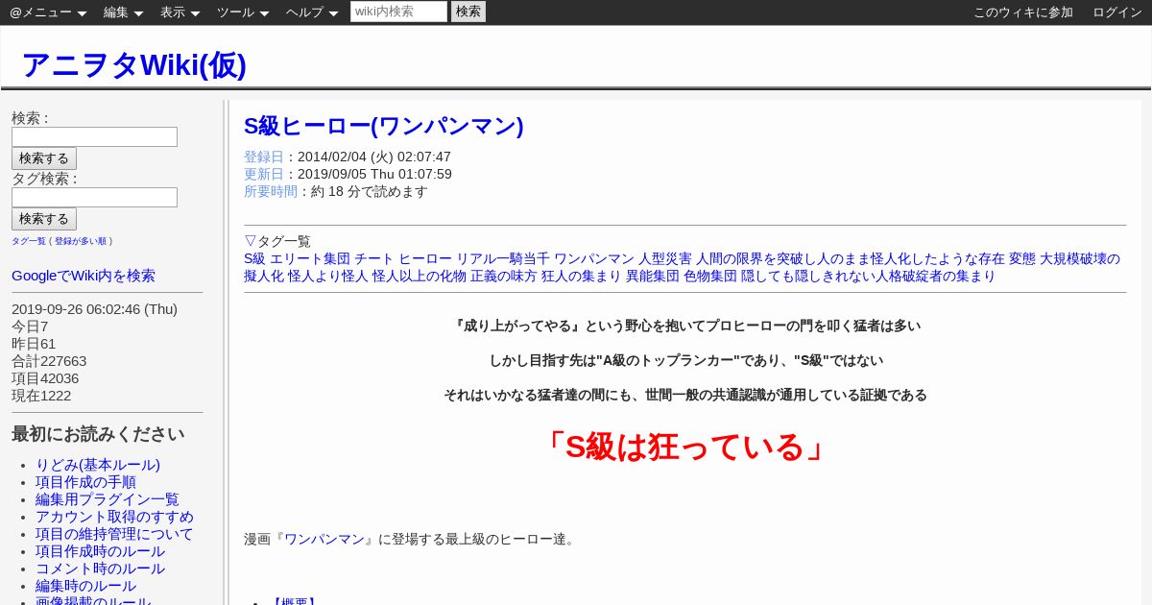Open コメント時のルール link

[100, 569]
